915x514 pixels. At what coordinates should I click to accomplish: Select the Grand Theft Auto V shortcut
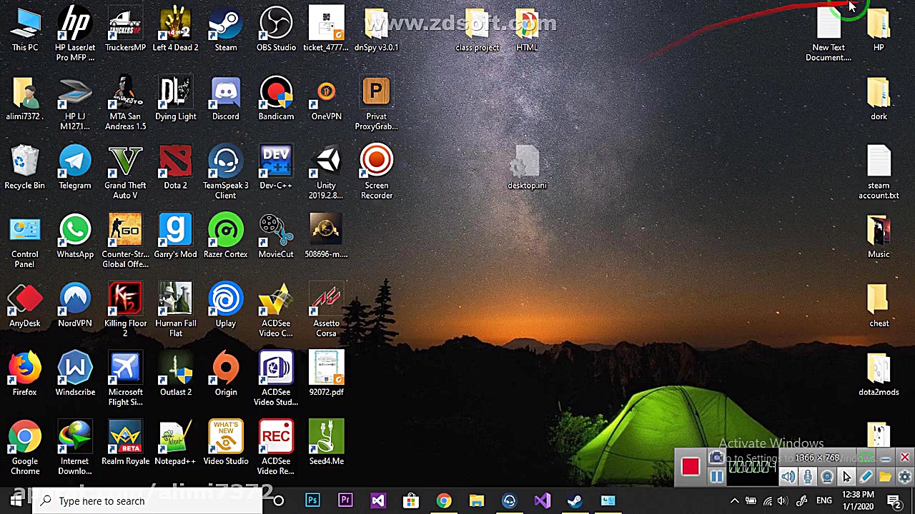pos(125,173)
